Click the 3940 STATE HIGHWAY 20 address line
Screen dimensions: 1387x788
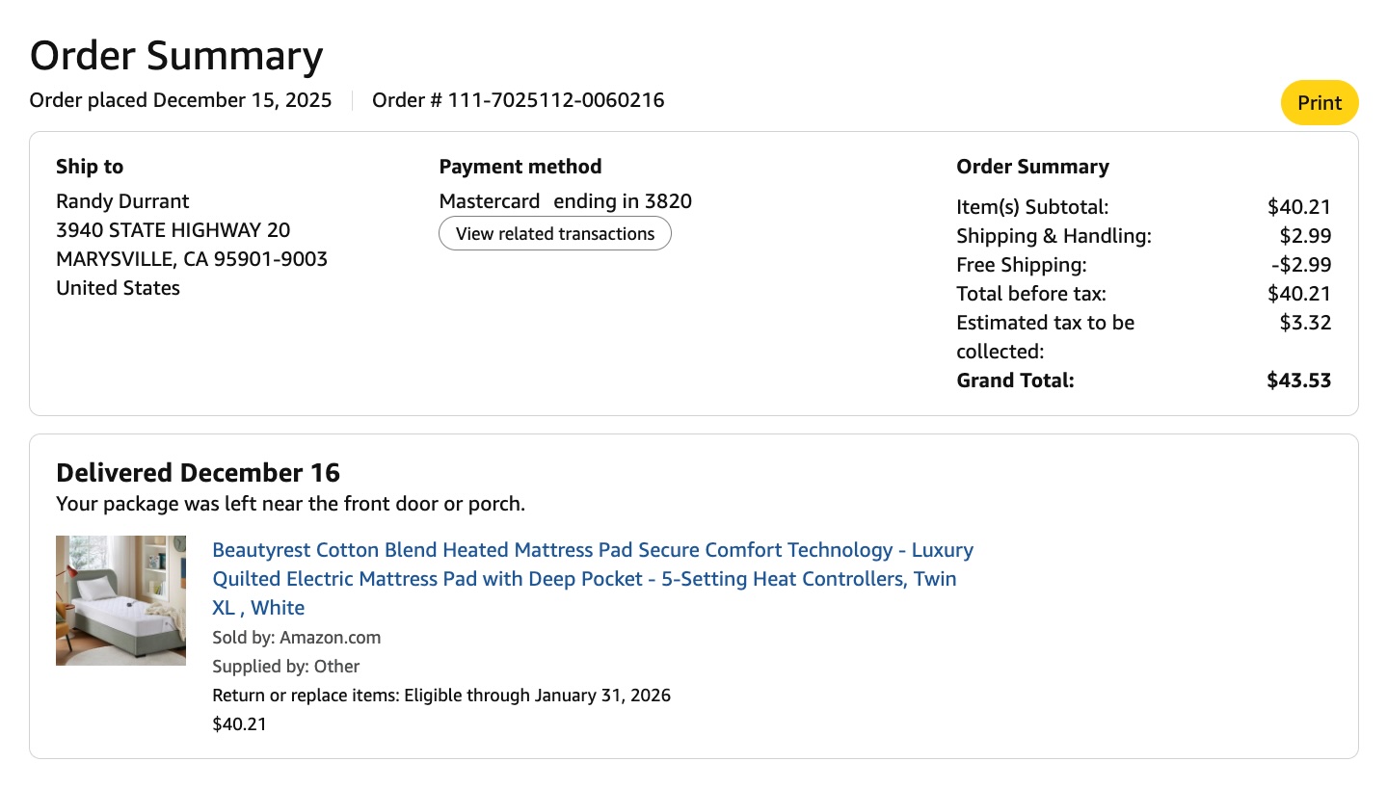(x=173, y=230)
